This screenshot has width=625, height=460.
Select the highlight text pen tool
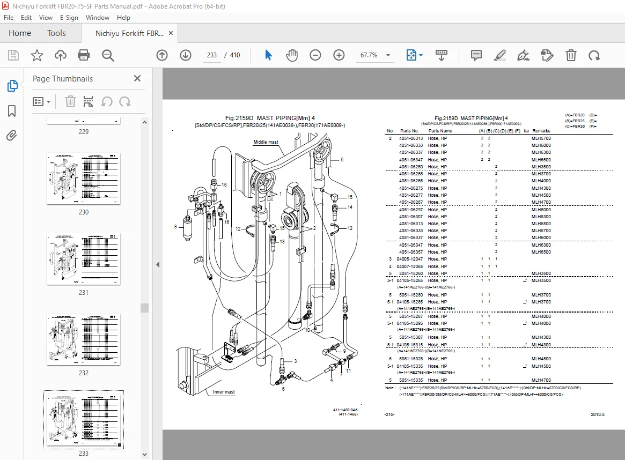[499, 55]
